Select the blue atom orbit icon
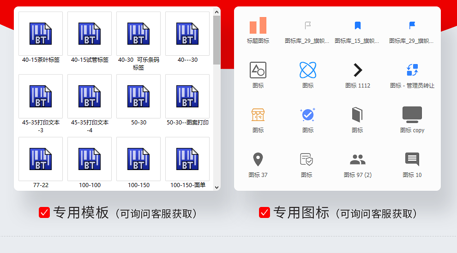 click(308, 70)
